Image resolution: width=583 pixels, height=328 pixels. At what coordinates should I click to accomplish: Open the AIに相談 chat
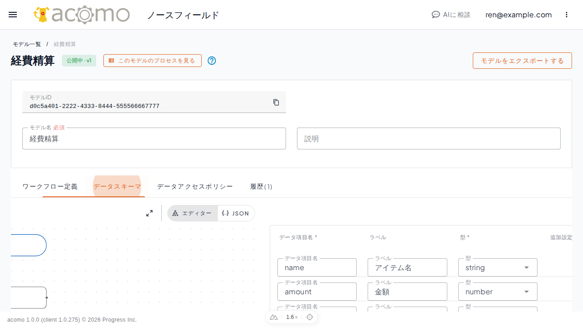coord(451,15)
